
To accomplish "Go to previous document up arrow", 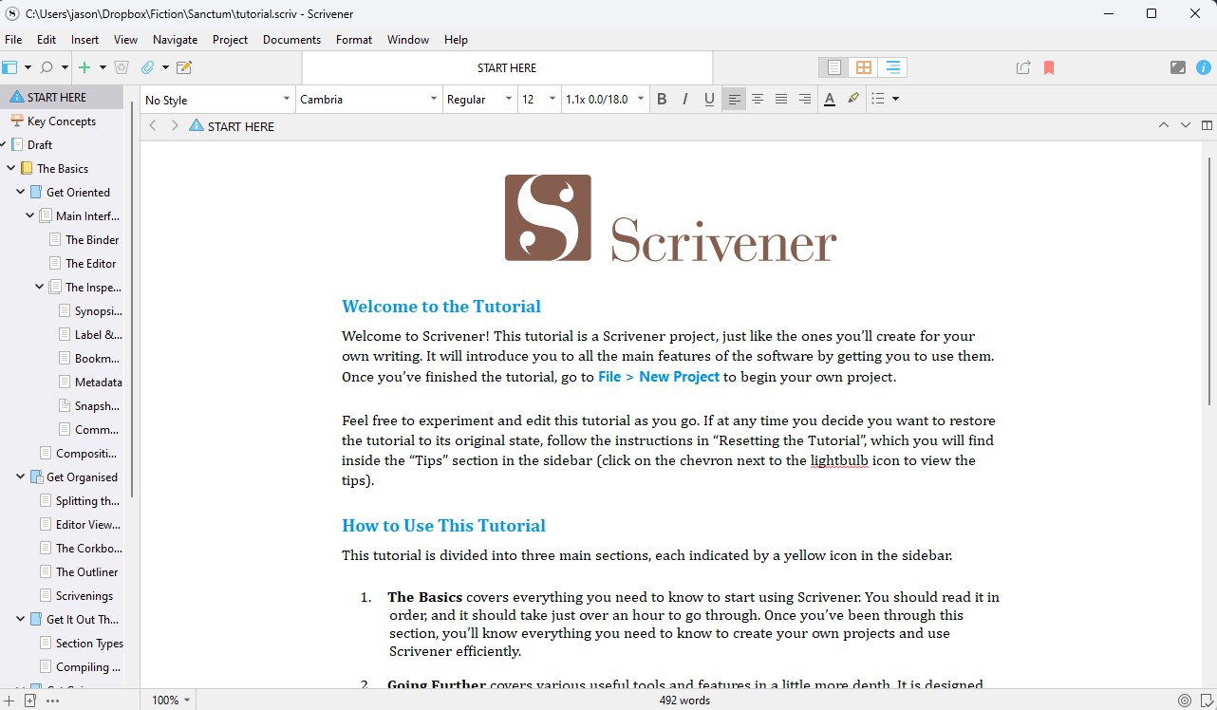I will (x=1164, y=125).
